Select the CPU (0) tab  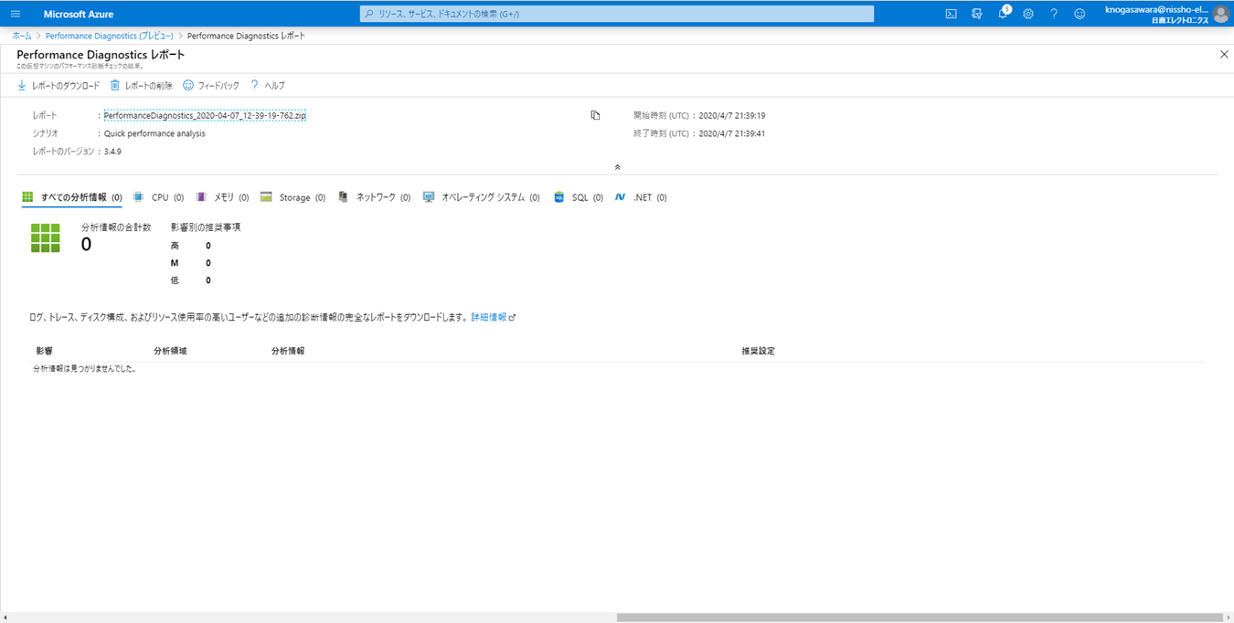158,197
